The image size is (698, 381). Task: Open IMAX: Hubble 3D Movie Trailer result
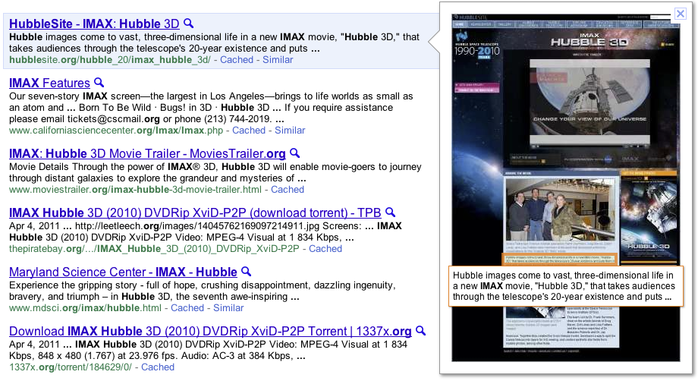[147, 153]
